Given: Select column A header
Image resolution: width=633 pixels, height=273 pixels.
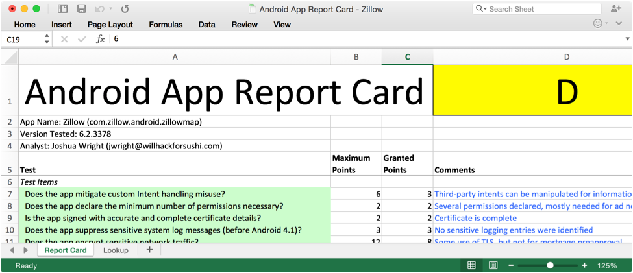Looking at the screenshot, I should (175, 57).
